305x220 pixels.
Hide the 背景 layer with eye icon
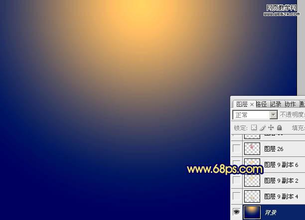click(237, 212)
